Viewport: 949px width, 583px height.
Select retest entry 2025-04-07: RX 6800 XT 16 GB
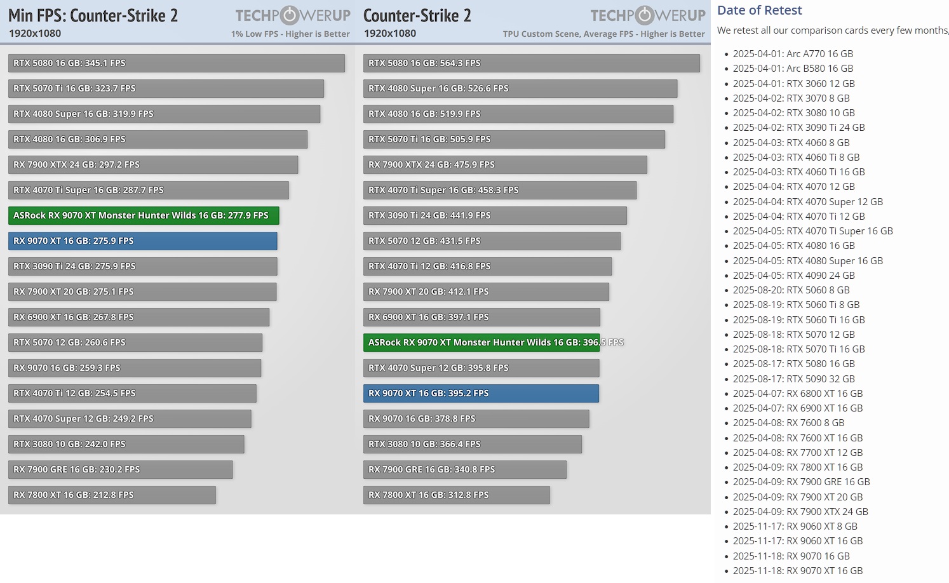[x=798, y=394]
